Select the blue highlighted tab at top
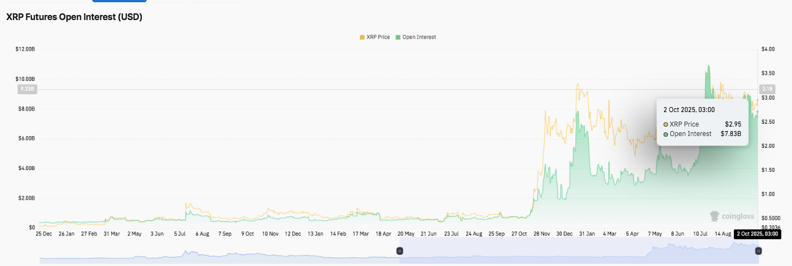This screenshot has width=792, height=266. point(120,2)
